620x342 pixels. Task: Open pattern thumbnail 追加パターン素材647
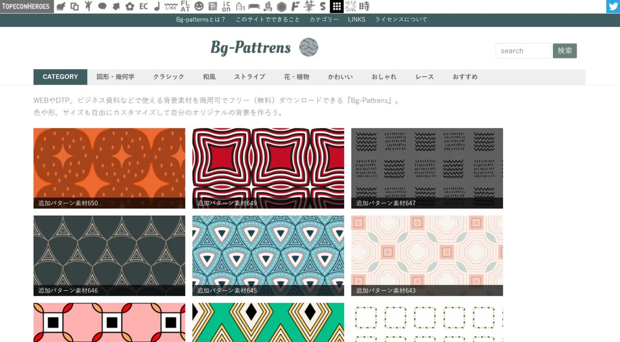427,168
